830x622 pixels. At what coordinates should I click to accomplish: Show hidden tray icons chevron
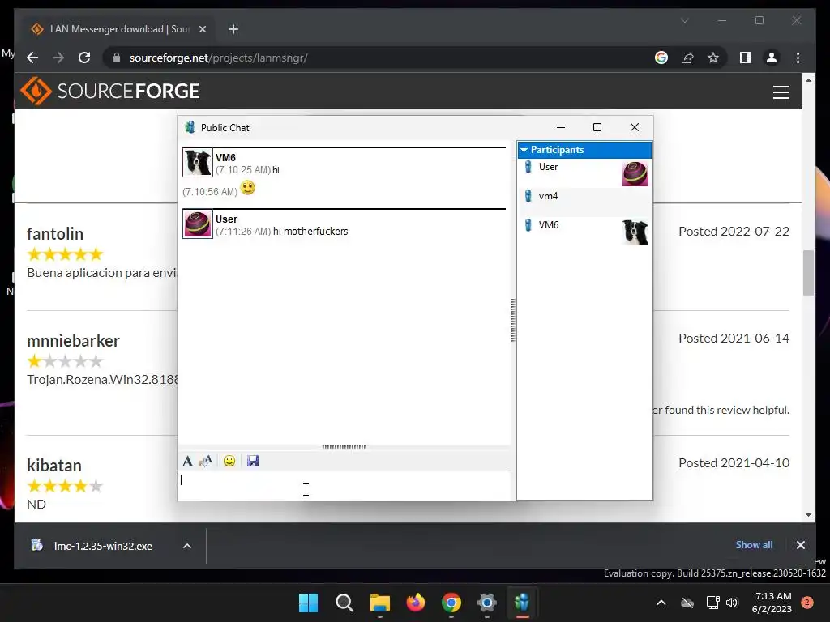click(x=661, y=603)
